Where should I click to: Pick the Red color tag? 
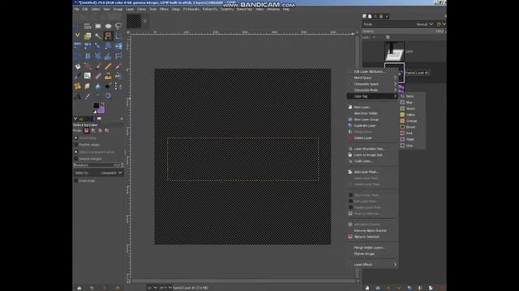click(412, 133)
